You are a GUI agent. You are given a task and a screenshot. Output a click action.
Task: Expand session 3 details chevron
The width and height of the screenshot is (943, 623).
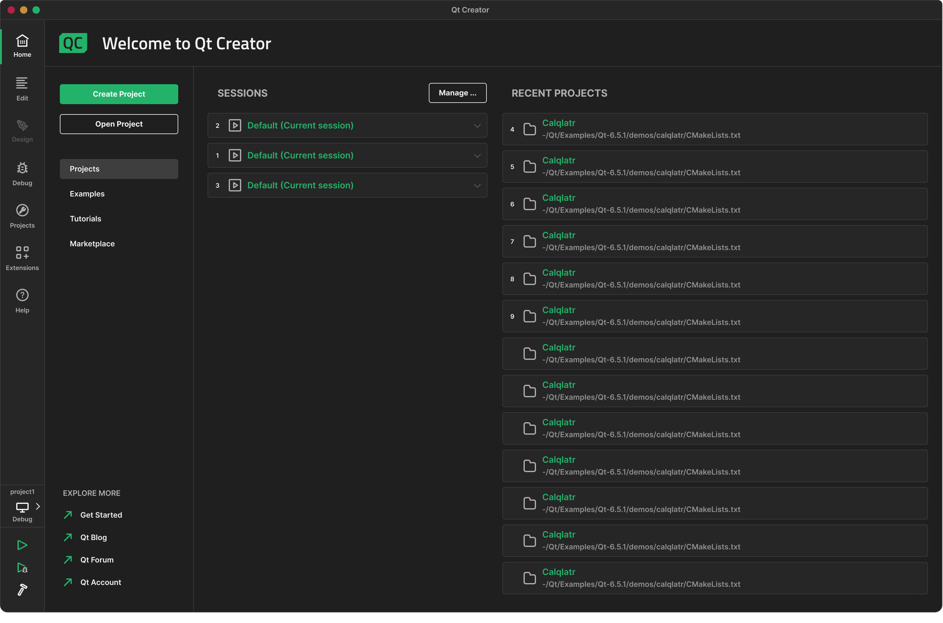[477, 186]
